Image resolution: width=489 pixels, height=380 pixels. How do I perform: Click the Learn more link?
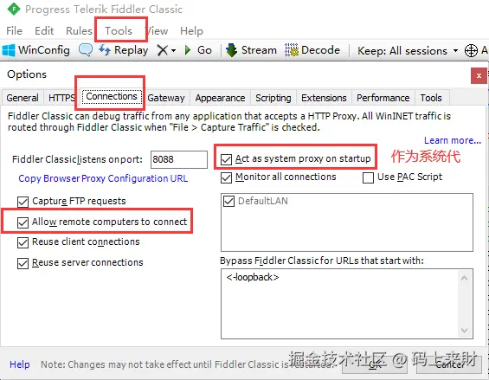(x=452, y=140)
